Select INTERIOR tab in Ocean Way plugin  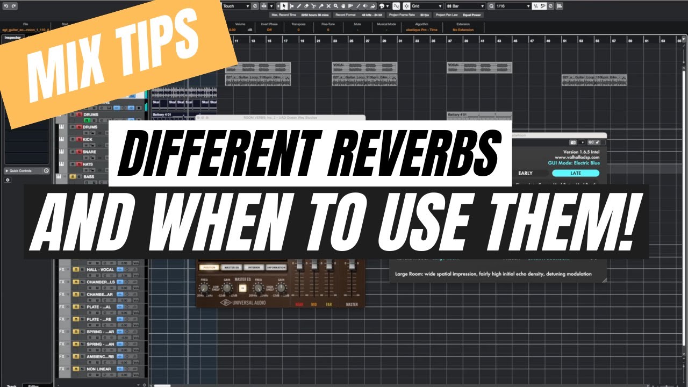pyautogui.click(x=254, y=268)
